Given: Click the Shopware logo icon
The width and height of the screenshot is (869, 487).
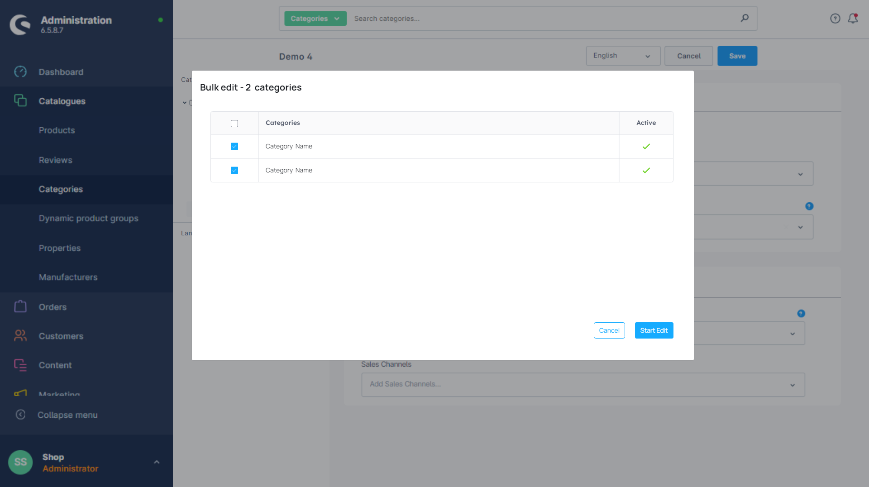Looking at the screenshot, I should click(20, 24).
